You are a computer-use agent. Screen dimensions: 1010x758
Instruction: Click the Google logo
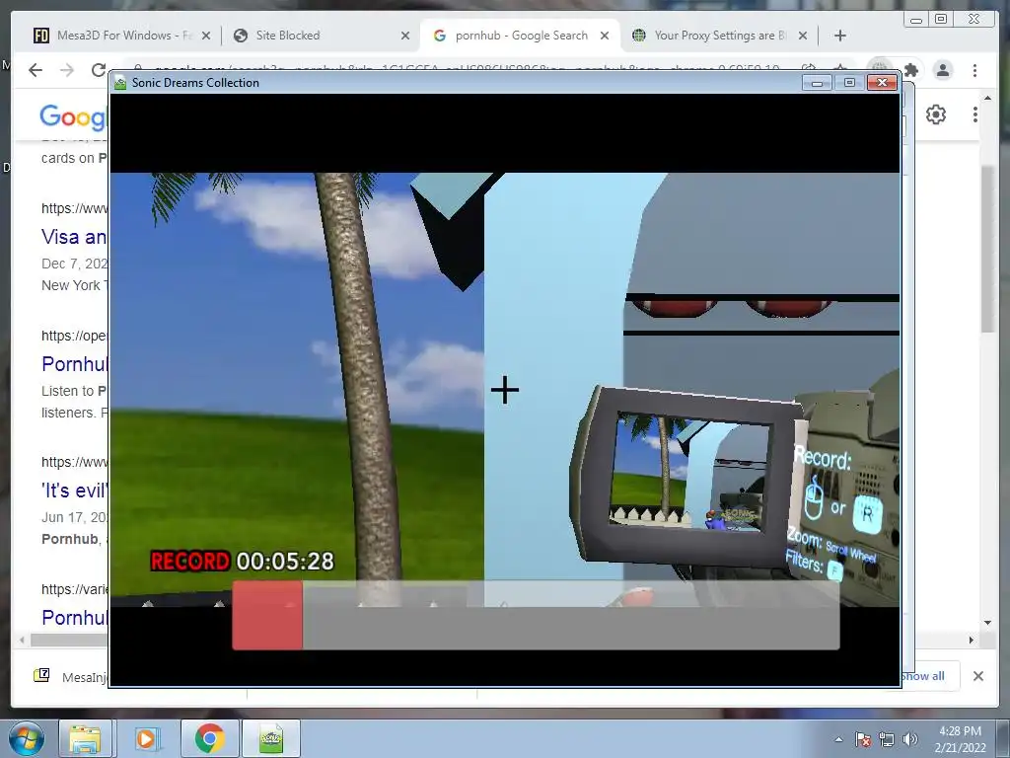(72, 116)
